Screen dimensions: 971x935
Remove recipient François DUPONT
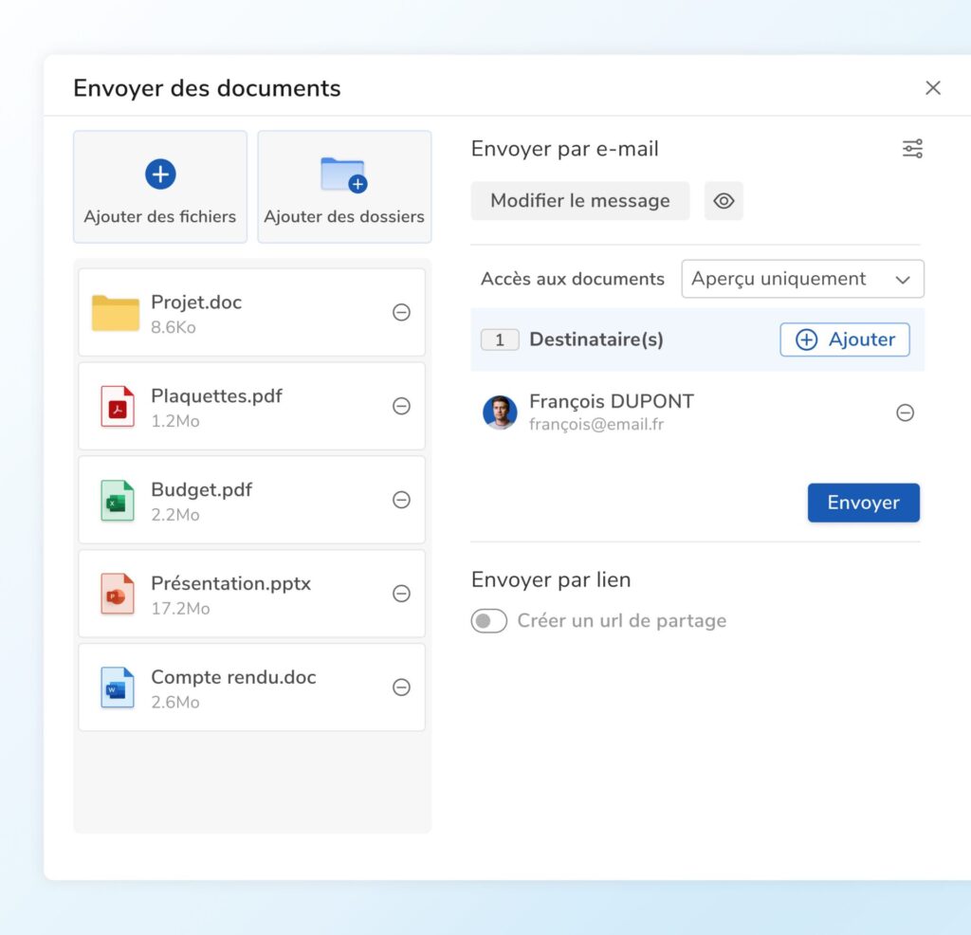(905, 412)
